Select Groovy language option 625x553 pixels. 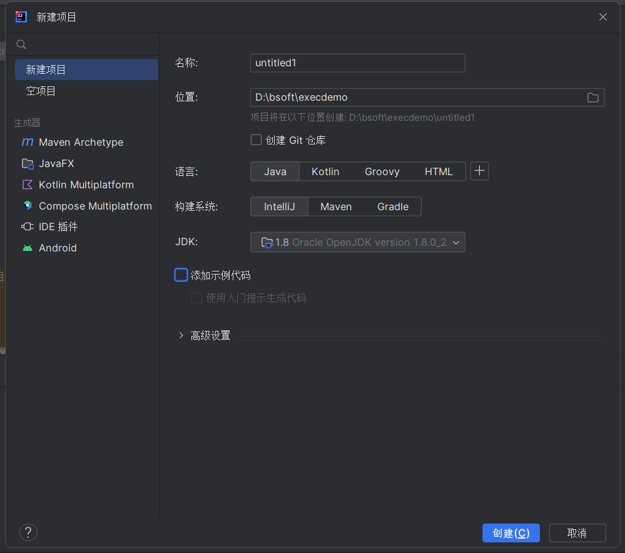[x=382, y=171]
